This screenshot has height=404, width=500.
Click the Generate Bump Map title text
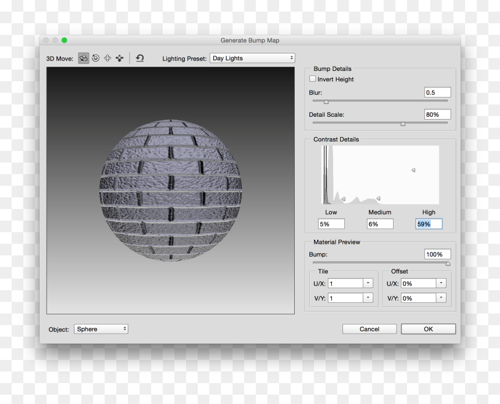(249, 40)
